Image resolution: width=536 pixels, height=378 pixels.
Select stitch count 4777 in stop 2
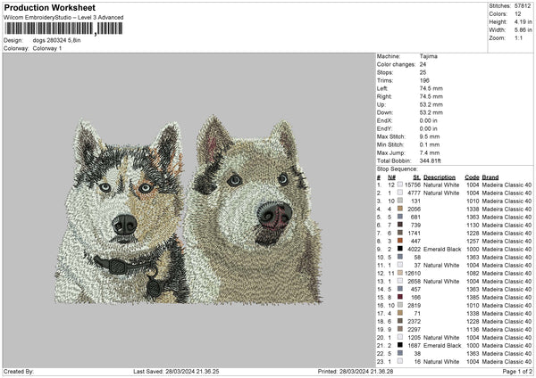click(x=414, y=193)
